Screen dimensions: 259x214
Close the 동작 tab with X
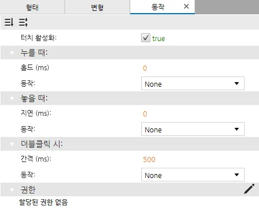[186, 6]
